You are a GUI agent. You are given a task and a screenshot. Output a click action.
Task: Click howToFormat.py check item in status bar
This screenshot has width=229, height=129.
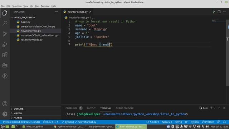click(86, 122)
